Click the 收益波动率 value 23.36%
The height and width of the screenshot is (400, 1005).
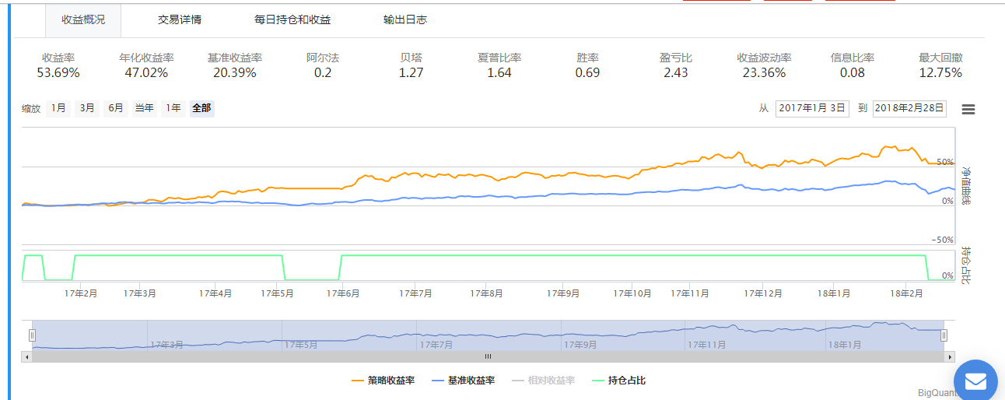pyautogui.click(x=764, y=72)
